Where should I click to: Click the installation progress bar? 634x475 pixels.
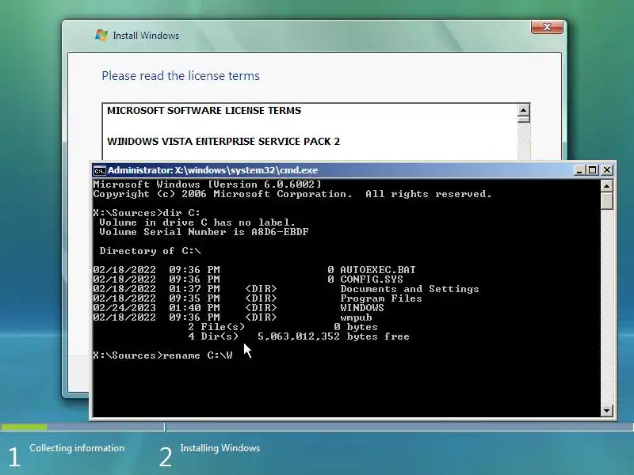pyautogui.click(x=317, y=427)
